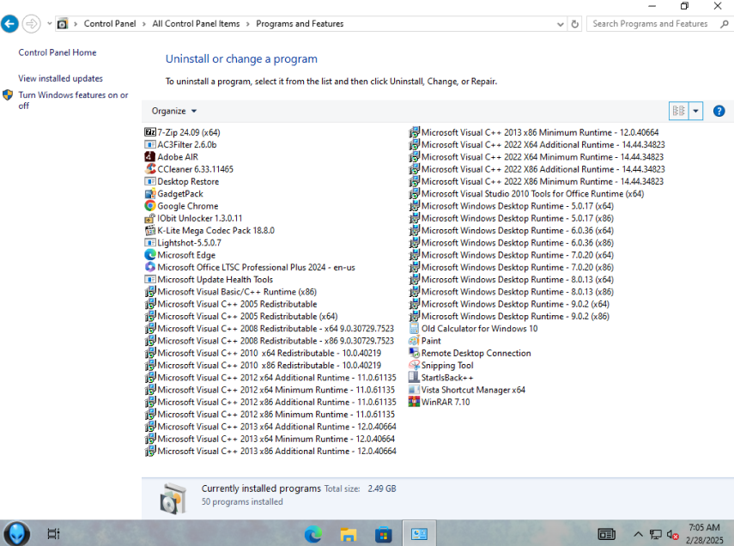The width and height of the screenshot is (734, 546).
Task: Click the back arrow navigation button
Action: (x=9, y=24)
